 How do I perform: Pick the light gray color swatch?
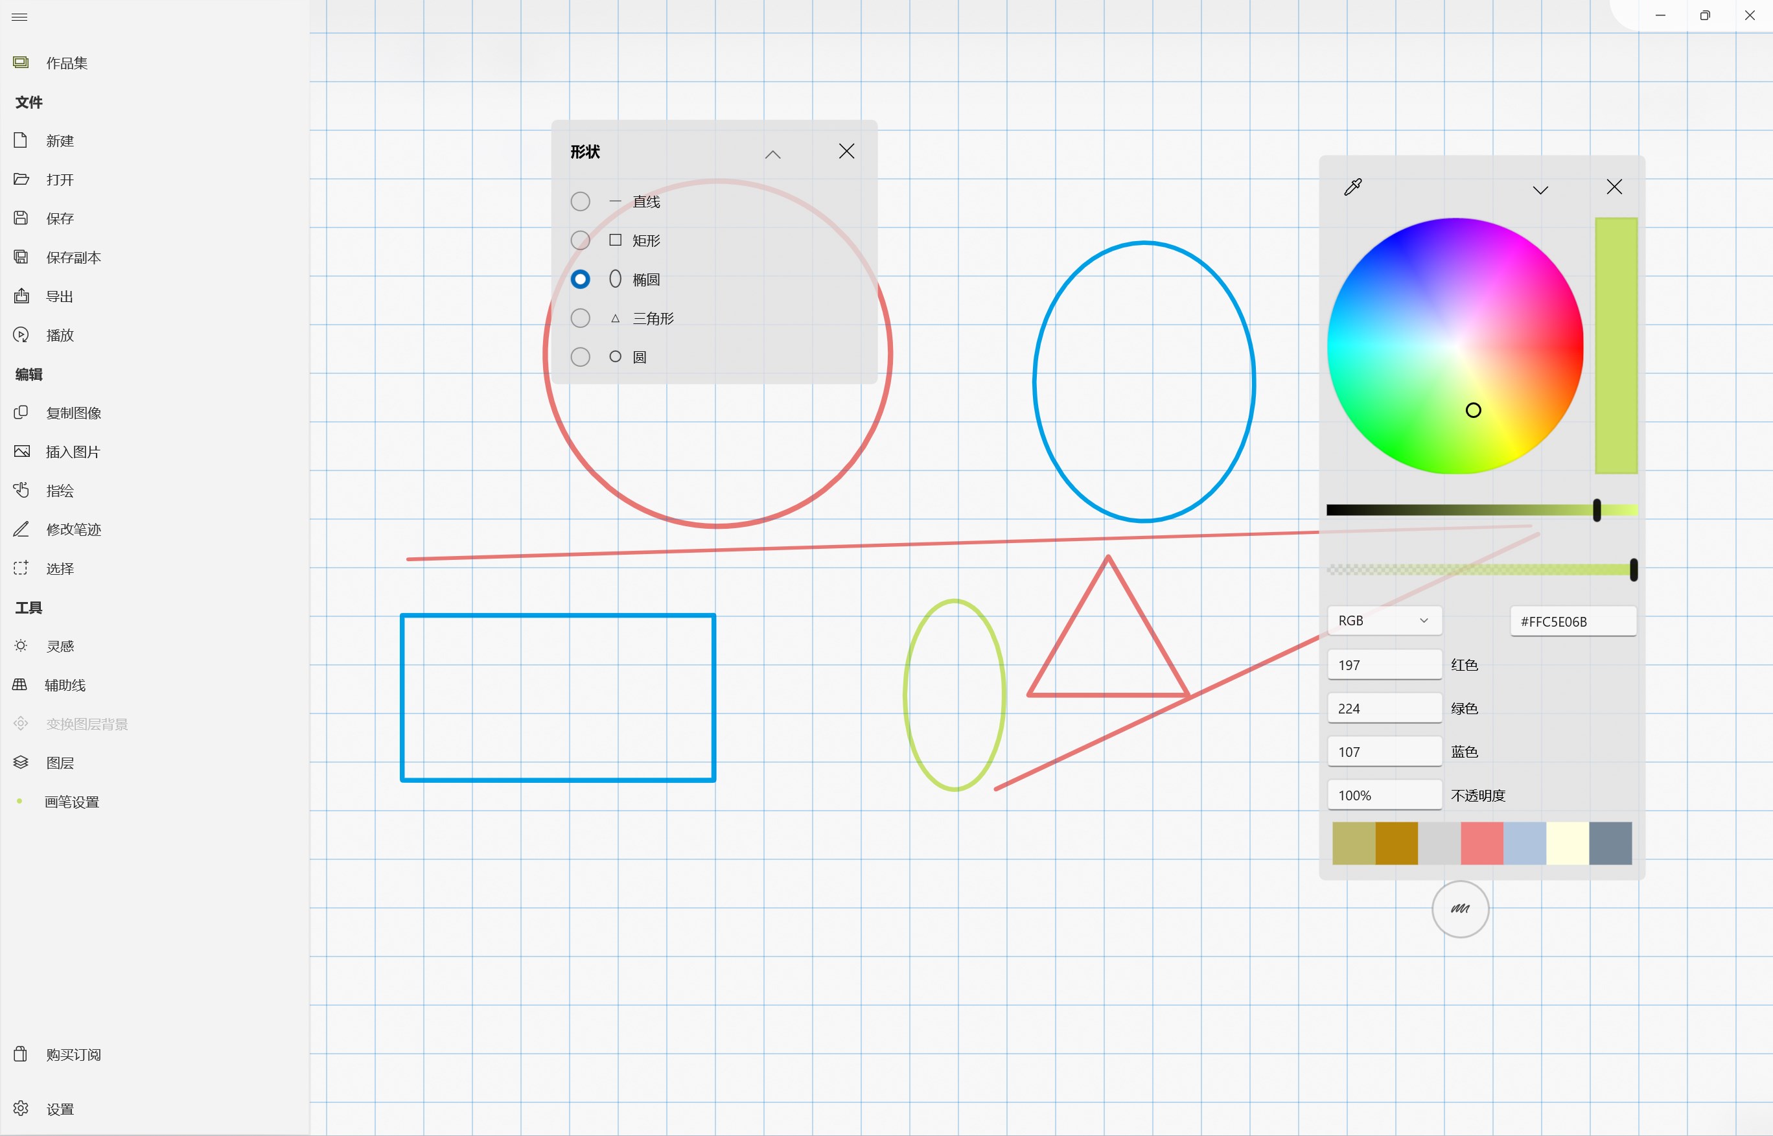click(1439, 843)
